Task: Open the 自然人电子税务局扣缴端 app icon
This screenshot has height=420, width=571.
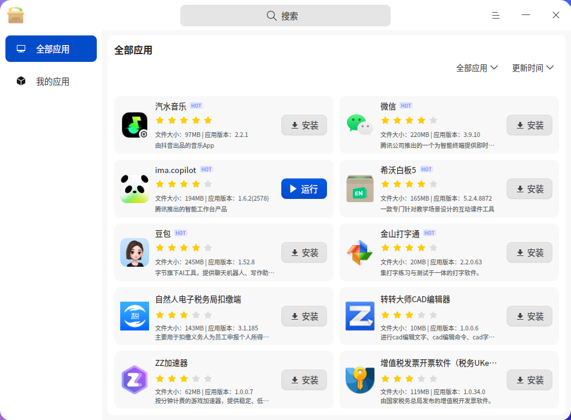Action: click(135, 316)
